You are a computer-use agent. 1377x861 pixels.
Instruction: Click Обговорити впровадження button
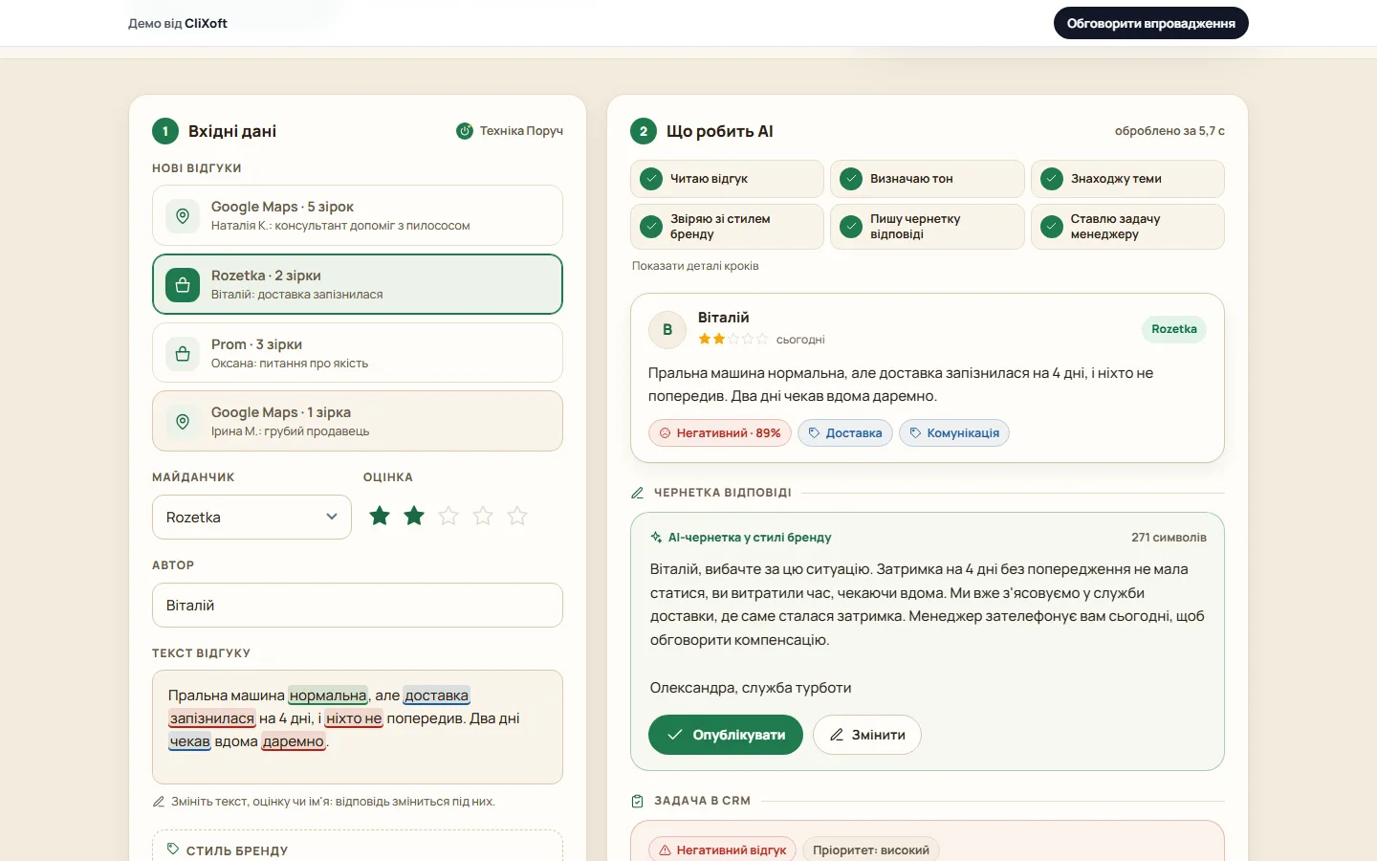click(1151, 23)
